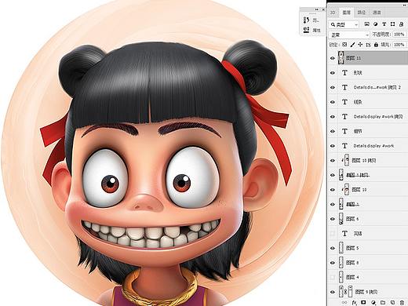Click the T icon of 'Details display #work' layer
Viewport: 408px width, 306px height.
344,146
